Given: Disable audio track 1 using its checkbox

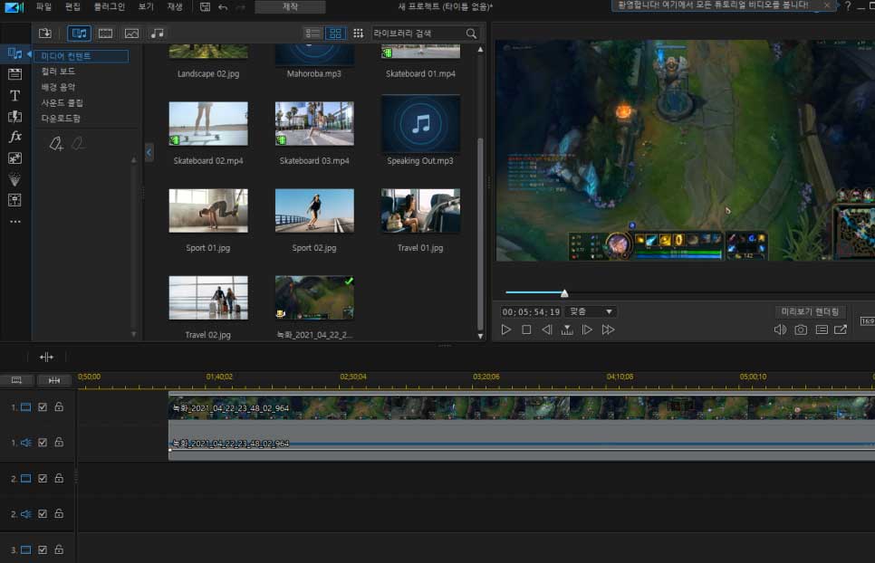Looking at the screenshot, I should tap(43, 443).
